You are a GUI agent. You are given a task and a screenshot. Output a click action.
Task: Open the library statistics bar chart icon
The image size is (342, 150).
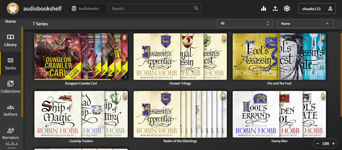pyautogui.click(x=264, y=8)
